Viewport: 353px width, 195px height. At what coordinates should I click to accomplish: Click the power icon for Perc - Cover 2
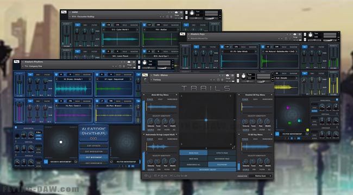click(x=56, y=101)
